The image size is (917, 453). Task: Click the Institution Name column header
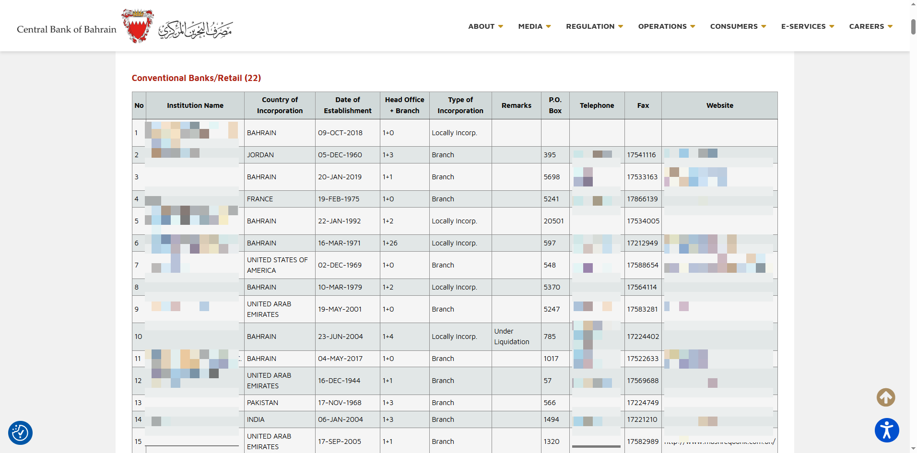(x=195, y=105)
